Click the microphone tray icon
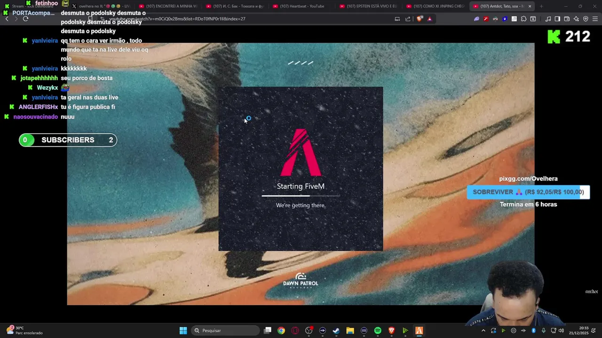 point(544,330)
